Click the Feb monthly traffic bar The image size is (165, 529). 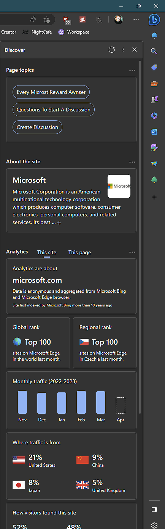81,402
